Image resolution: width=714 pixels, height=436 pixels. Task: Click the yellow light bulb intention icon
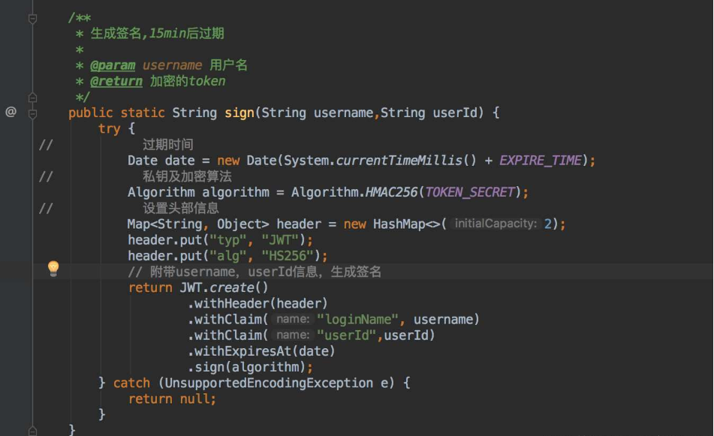pyautogui.click(x=53, y=268)
